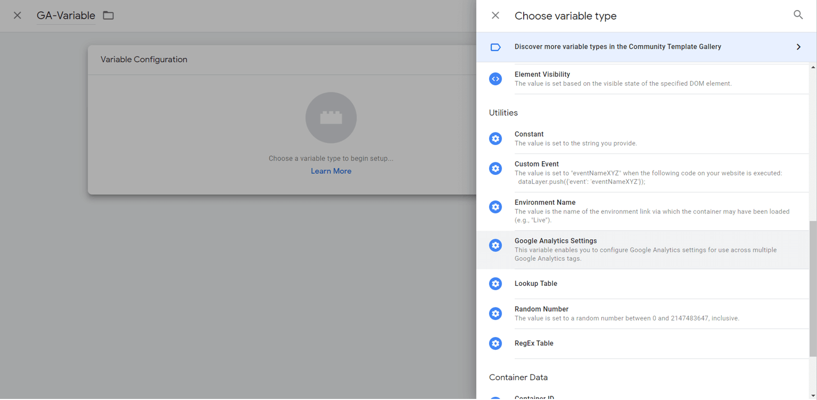Choose Google Analytics Settings variable type
Screen dimensions: 817x400
[643, 250]
